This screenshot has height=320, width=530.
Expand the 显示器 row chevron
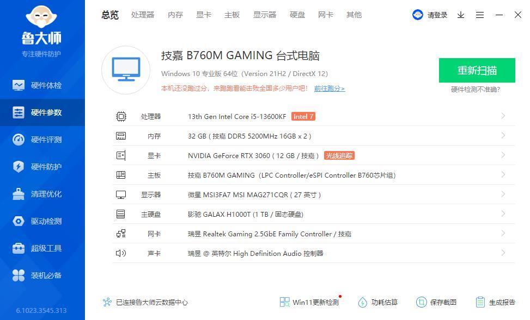(503, 194)
